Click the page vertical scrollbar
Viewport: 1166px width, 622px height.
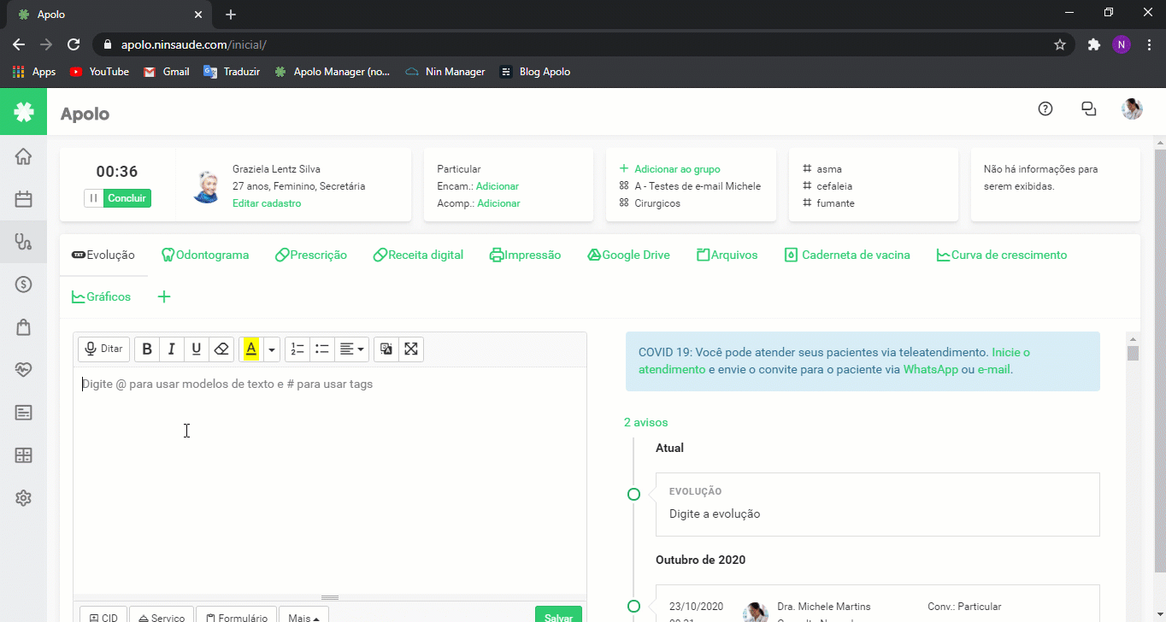(1160, 359)
